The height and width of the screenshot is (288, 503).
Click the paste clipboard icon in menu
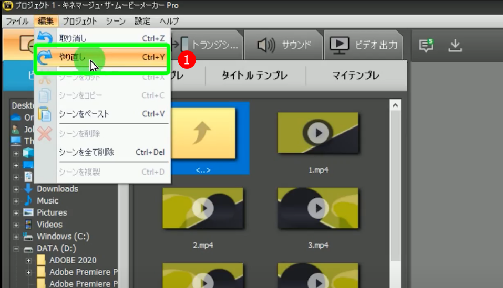(45, 114)
